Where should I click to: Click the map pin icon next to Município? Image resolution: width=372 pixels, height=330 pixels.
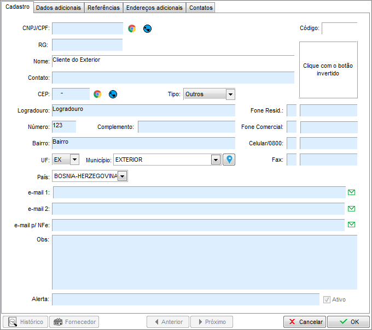pos(229,160)
